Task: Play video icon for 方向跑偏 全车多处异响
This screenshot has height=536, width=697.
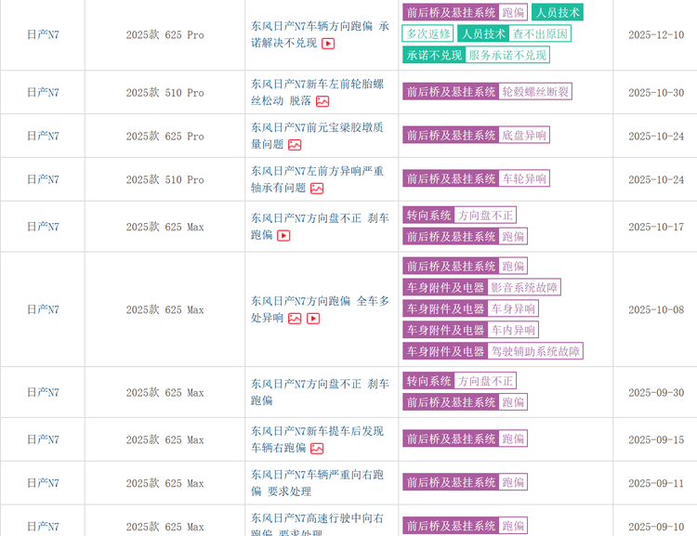Action: (313, 319)
